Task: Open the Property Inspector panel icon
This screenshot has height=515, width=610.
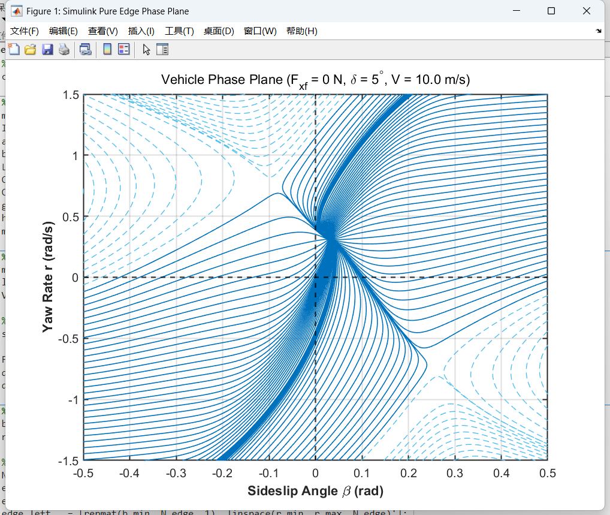Action: [x=162, y=49]
